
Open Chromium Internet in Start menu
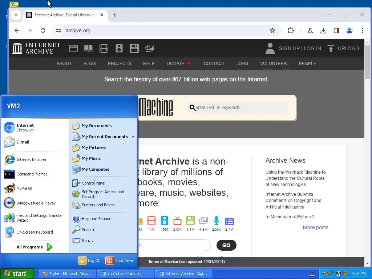tap(35, 128)
